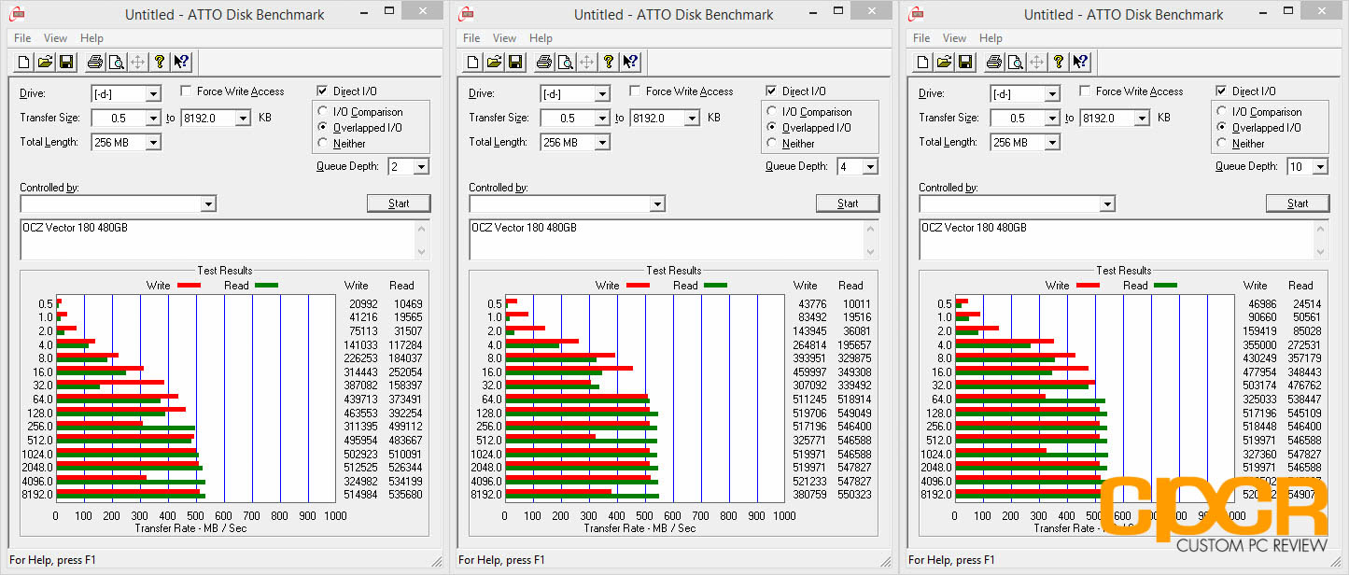Viewport: 1349px width, 575px height.
Task: Click description scrollbar in middle window
Action: pos(869,240)
